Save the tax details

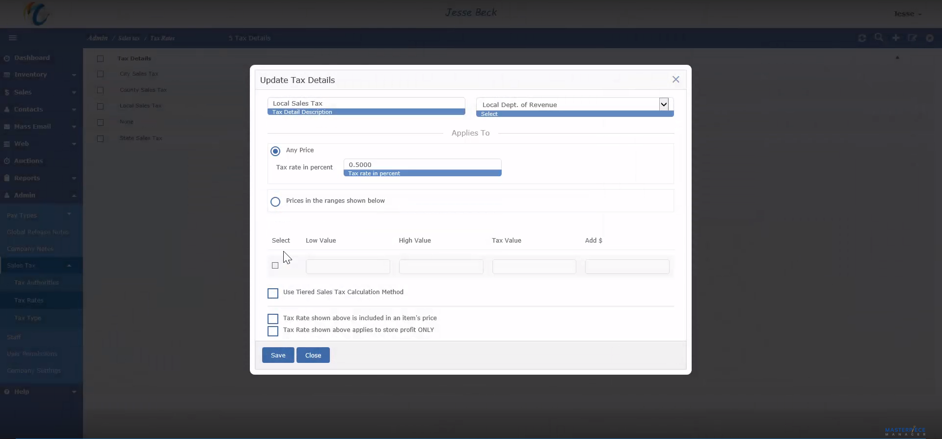[x=278, y=355]
